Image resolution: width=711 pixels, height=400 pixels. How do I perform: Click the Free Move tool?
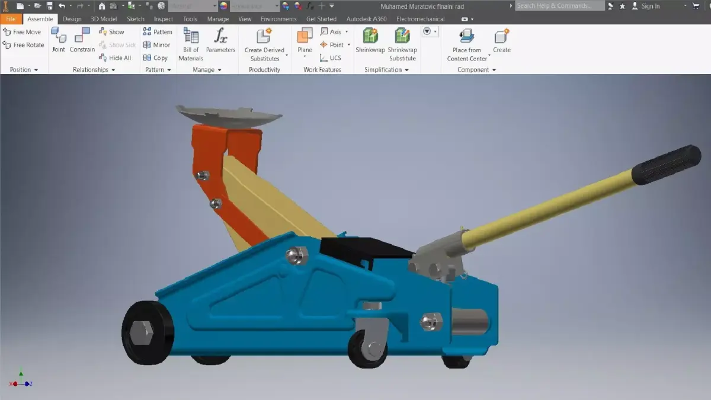(22, 32)
